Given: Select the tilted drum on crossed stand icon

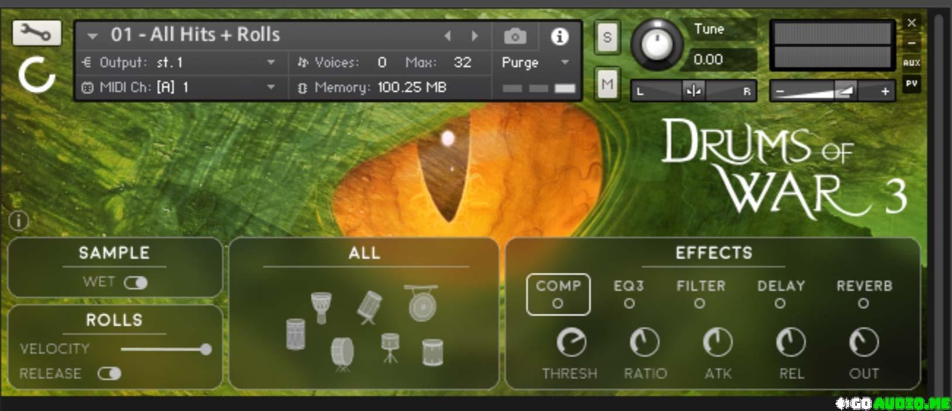Looking at the screenshot, I should tap(369, 308).
